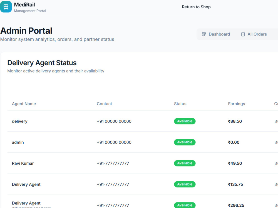The width and height of the screenshot is (278, 208).
Task: Click the Status column header
Action: pyautogui.click(x=180, y=104)
